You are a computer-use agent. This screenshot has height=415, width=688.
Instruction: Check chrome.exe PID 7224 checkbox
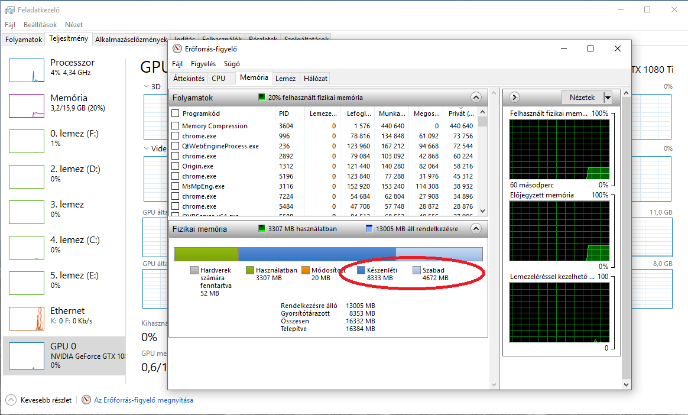(x=176, y=196)
